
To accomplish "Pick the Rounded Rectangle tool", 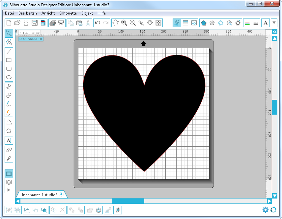I will pyautogui.click(x=9, y=69).
